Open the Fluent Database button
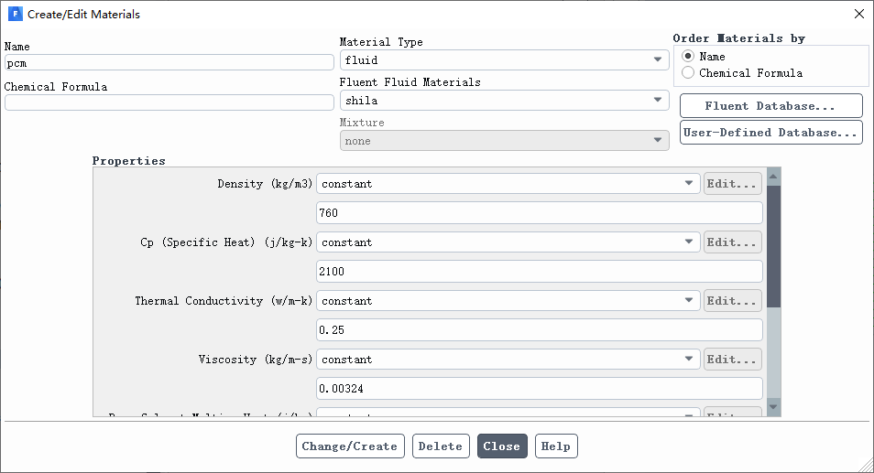 tap(770, 106)
